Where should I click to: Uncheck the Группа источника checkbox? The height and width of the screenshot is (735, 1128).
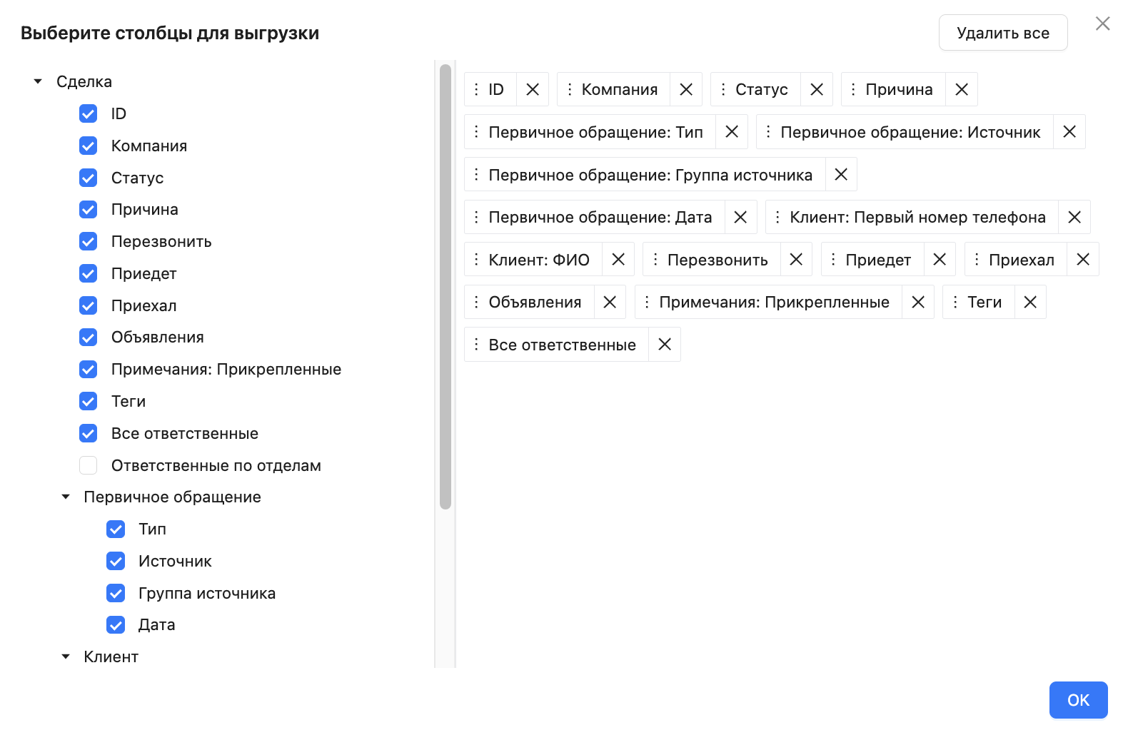click(116, 593)
